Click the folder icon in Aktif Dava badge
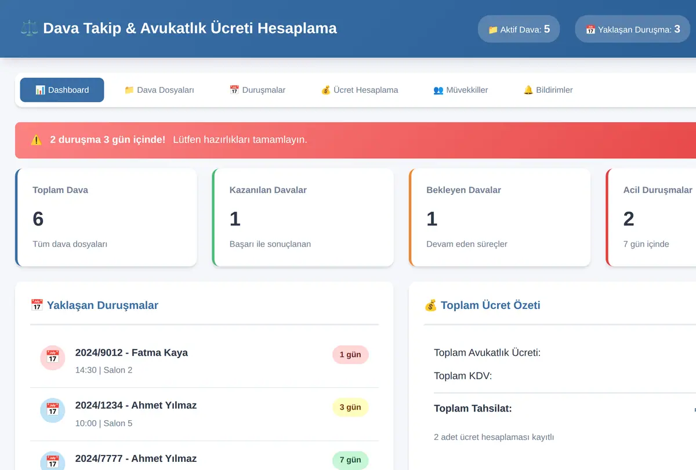Image resolution: width=696 pixels, height=470 pixels. click(493, 30)
